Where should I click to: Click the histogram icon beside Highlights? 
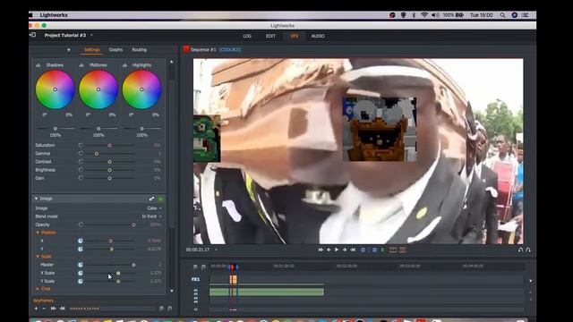[x=124, y=65]
